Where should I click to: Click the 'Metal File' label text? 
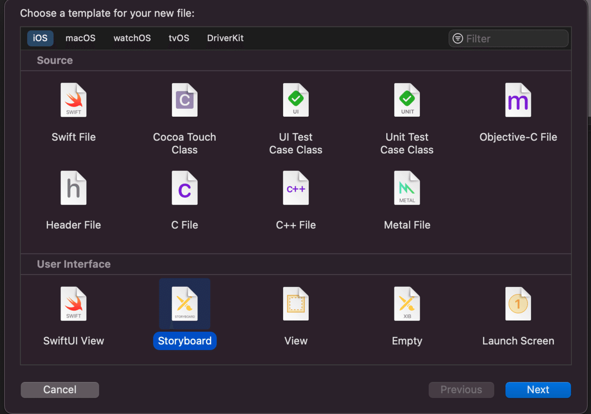[x=407, y=225]
